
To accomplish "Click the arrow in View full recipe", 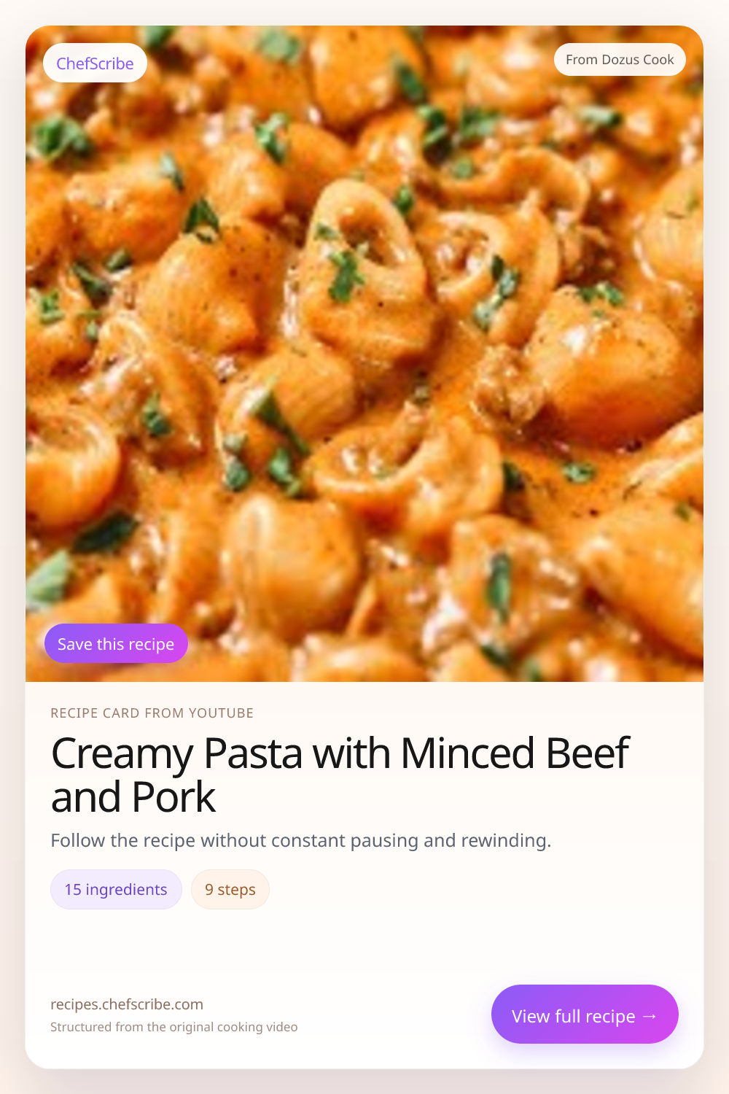I will tap(650, 1016).
